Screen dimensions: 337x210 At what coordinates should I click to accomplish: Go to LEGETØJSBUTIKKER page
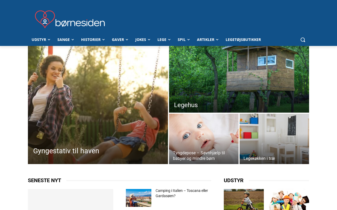(x=243, y=40)
